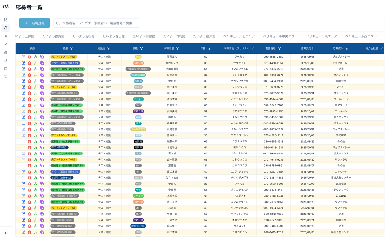The height and width of the screenshot is (239, 387).
Task: Click the green person icon for 岡田美紀
Action: pyautogui.click(x=35, y=93)
